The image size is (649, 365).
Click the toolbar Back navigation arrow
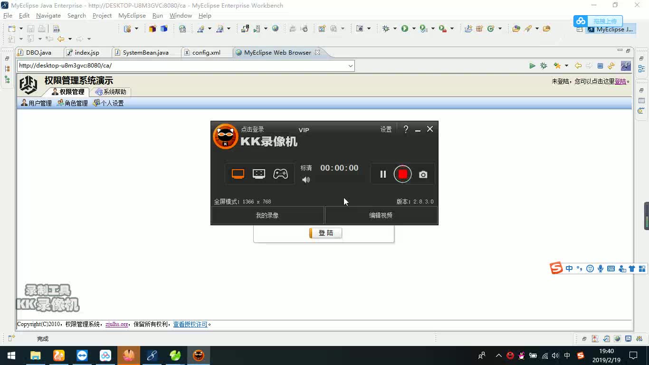point(61,39)
